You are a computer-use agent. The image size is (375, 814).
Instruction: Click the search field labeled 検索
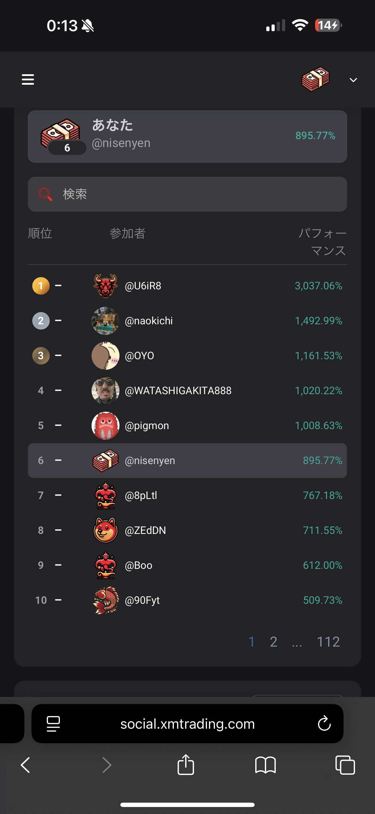coord(196,194)
